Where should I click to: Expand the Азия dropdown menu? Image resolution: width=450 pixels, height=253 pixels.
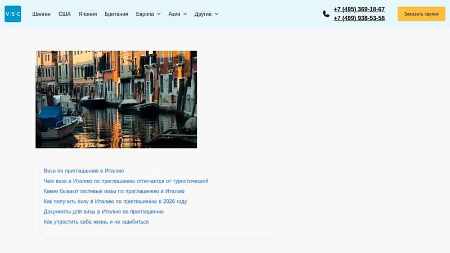(x=177, y=13)
